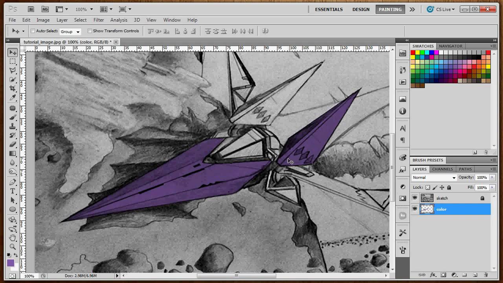Select the Rectangular Marquee tool
The height and width of the screenshot is (283, 503).
pyautogui.click(x=13, y=61)
